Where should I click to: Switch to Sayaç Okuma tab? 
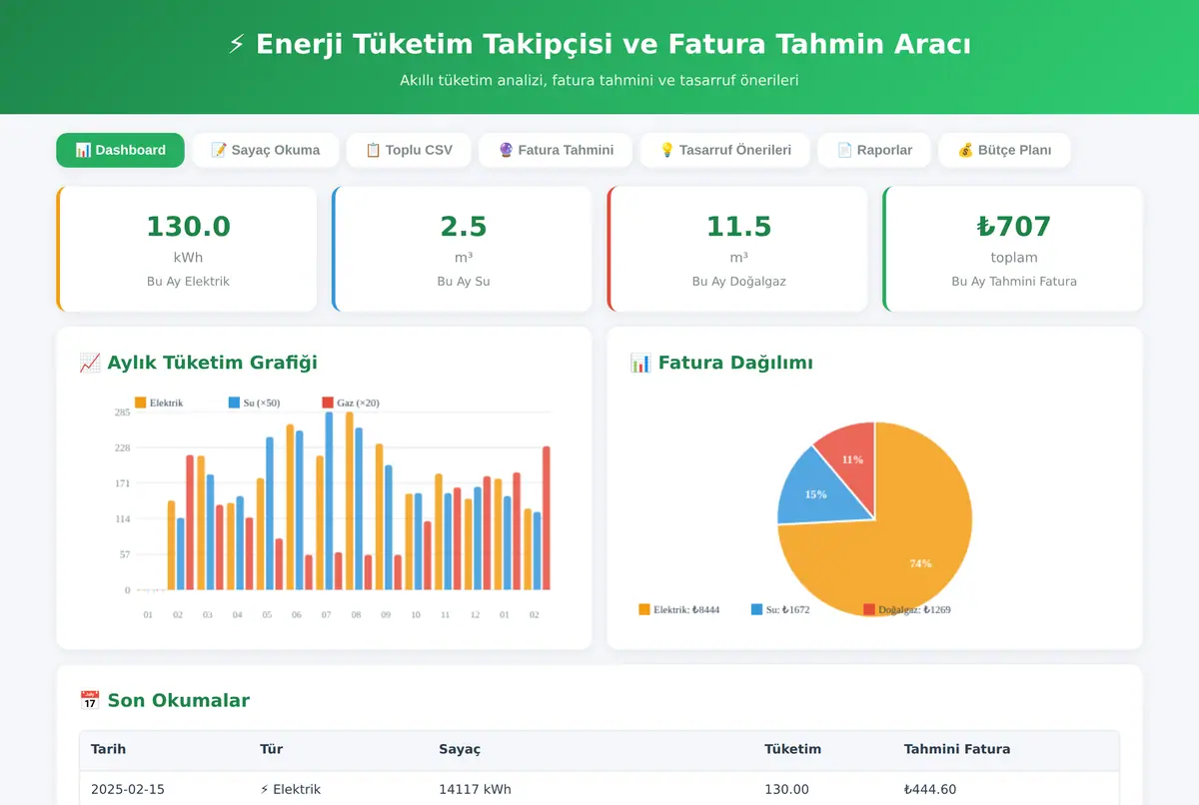[x=265, y=150]
